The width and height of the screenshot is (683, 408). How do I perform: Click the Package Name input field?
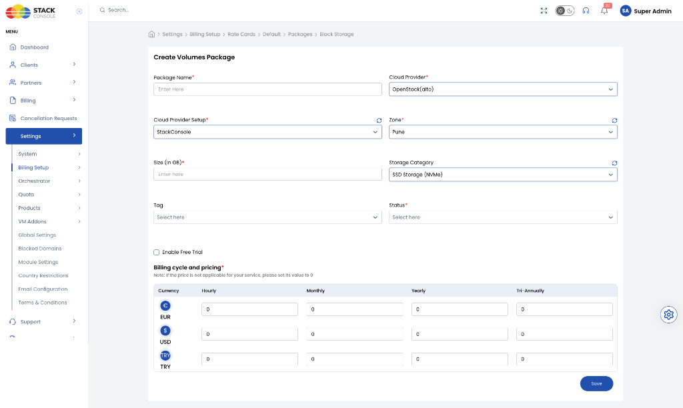267,89
